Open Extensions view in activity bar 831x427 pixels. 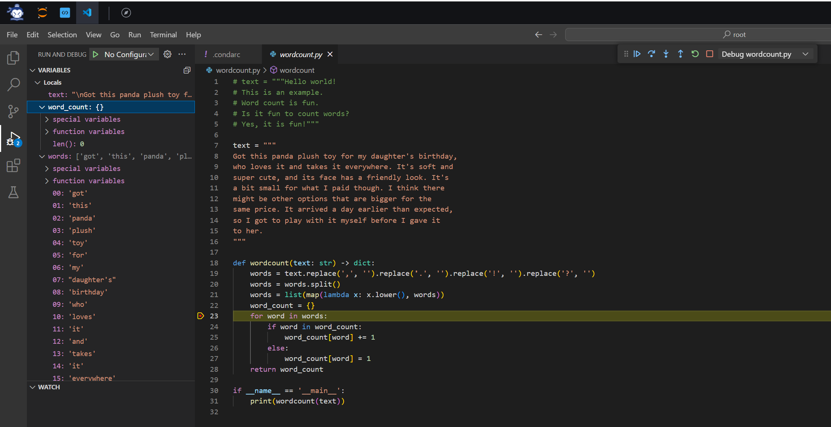point(13,165)
